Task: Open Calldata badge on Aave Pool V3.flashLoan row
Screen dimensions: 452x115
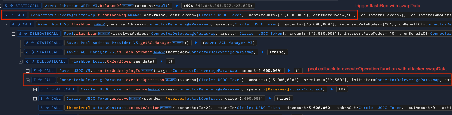Action: (x=99, y=24)
